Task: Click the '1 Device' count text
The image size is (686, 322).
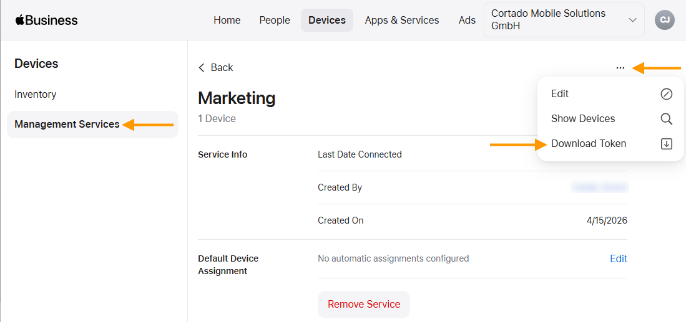Action: (217, 119)
